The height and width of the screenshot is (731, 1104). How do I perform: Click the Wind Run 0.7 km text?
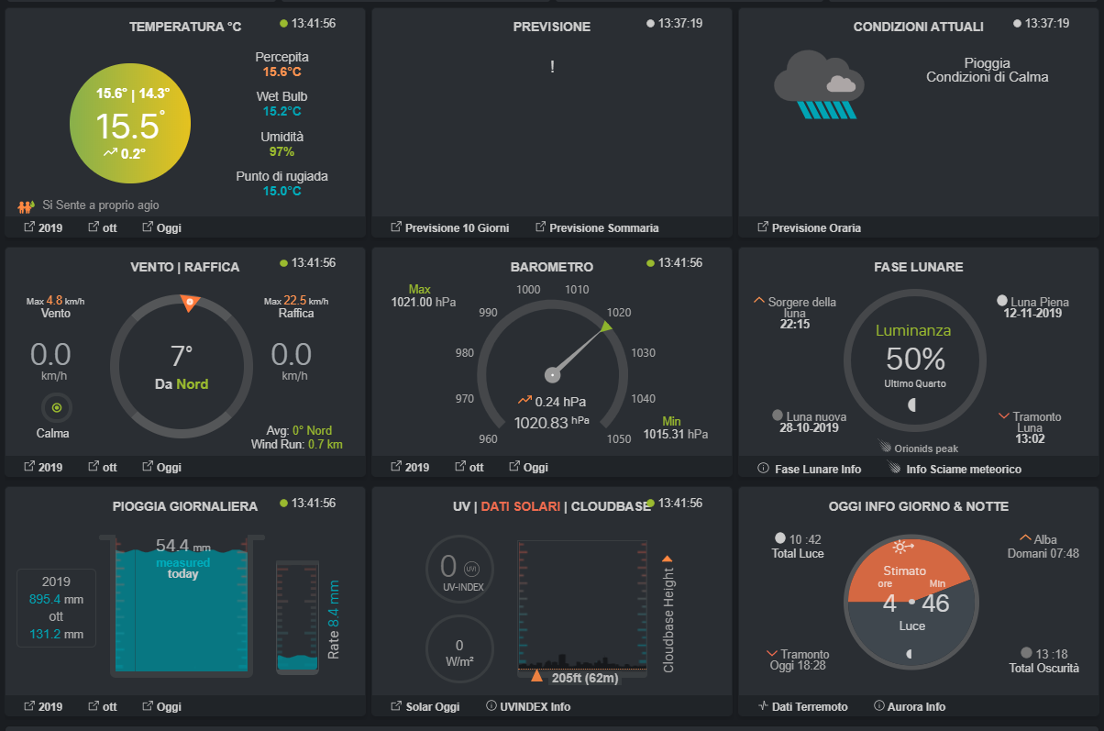tap(297, 444)
